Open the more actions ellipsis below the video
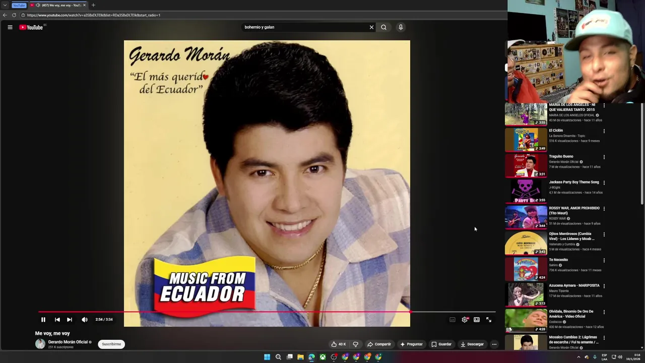645x363 pixels. pos(494,344)
